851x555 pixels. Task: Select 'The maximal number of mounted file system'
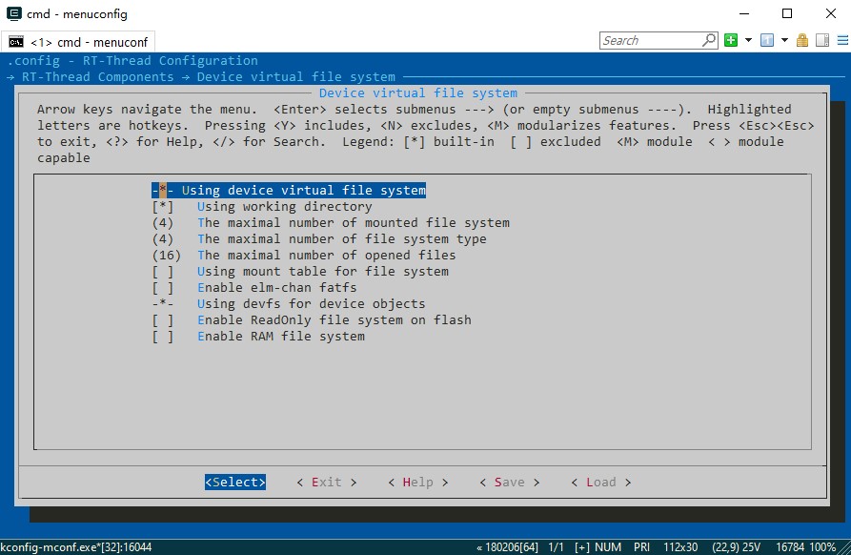[x=331, y=223]
